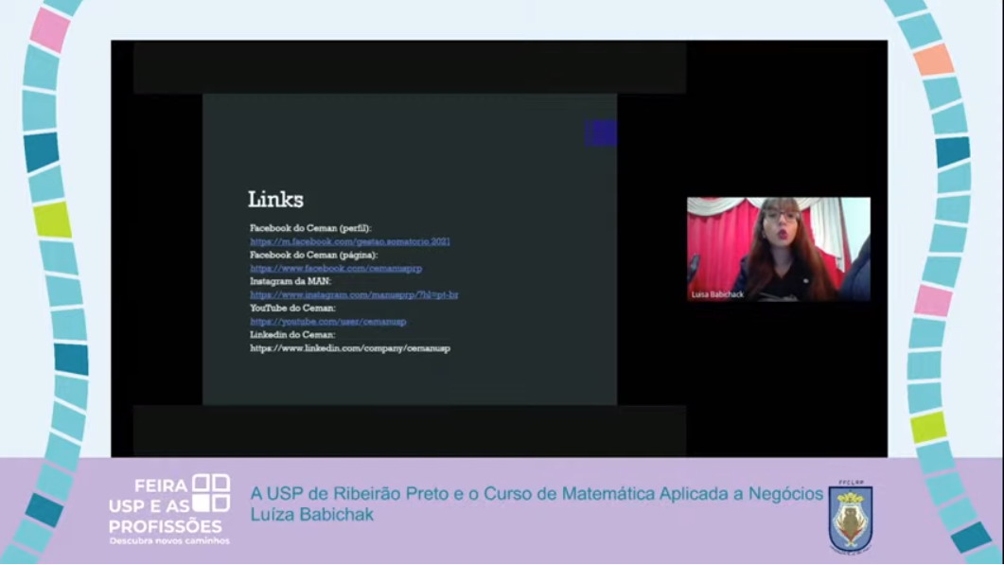Click the 'Luisa Babichack' name label on webcam
This screenshot has height=565, width=1004.
pos(717,294)
